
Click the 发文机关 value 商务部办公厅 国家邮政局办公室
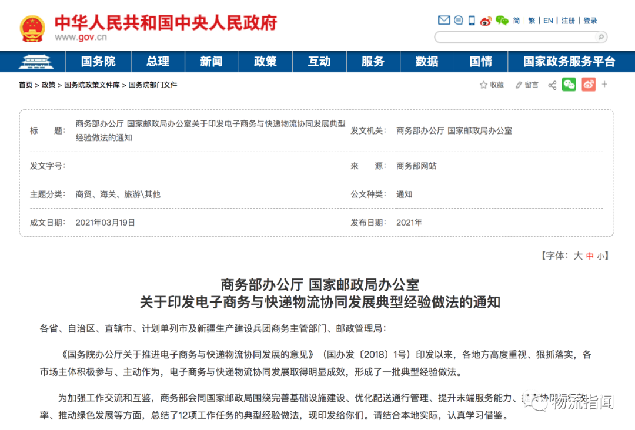pyautogui.click(x=454, y=131)
